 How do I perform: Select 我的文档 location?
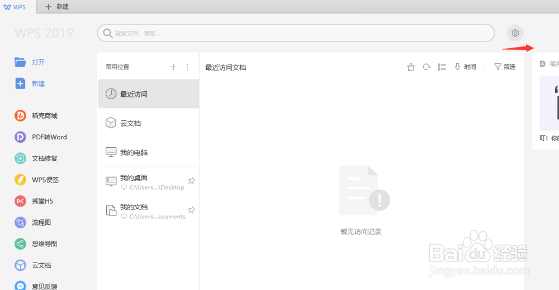click(x=148, y=211)
